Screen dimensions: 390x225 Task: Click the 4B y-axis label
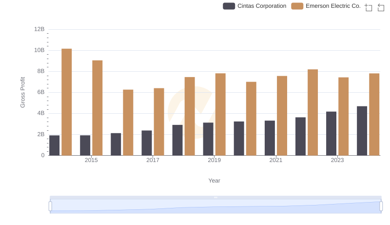coord(41,113)
